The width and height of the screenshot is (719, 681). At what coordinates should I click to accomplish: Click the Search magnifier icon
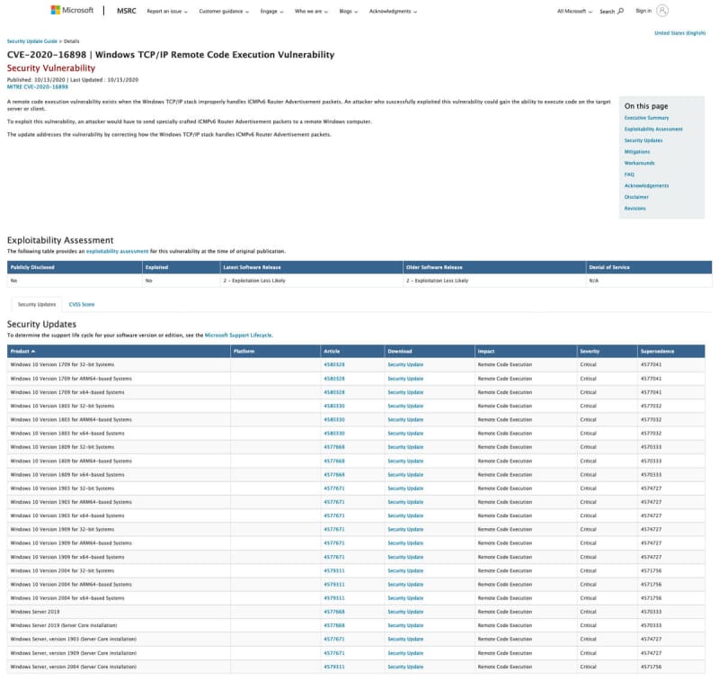tap(620, 12)
